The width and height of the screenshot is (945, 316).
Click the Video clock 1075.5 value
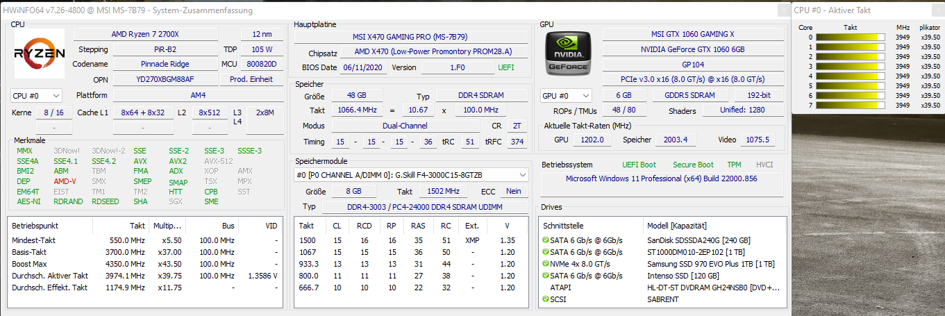pos(757,140)
